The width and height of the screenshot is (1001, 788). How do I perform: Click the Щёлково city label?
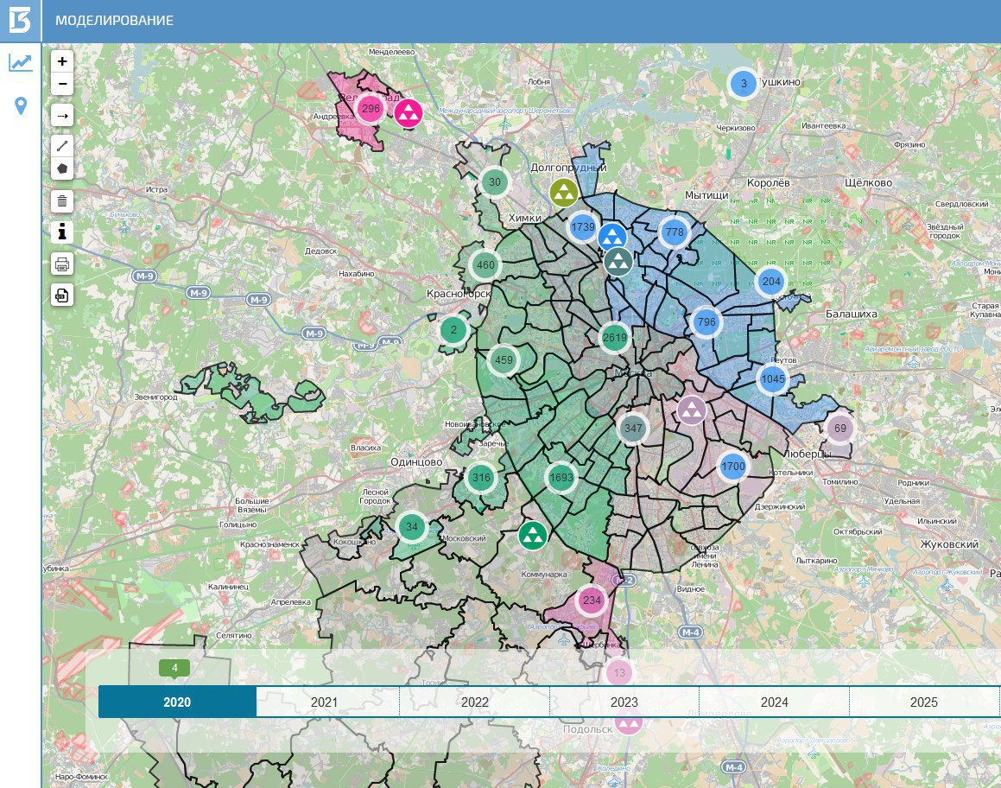pos(868,182)
